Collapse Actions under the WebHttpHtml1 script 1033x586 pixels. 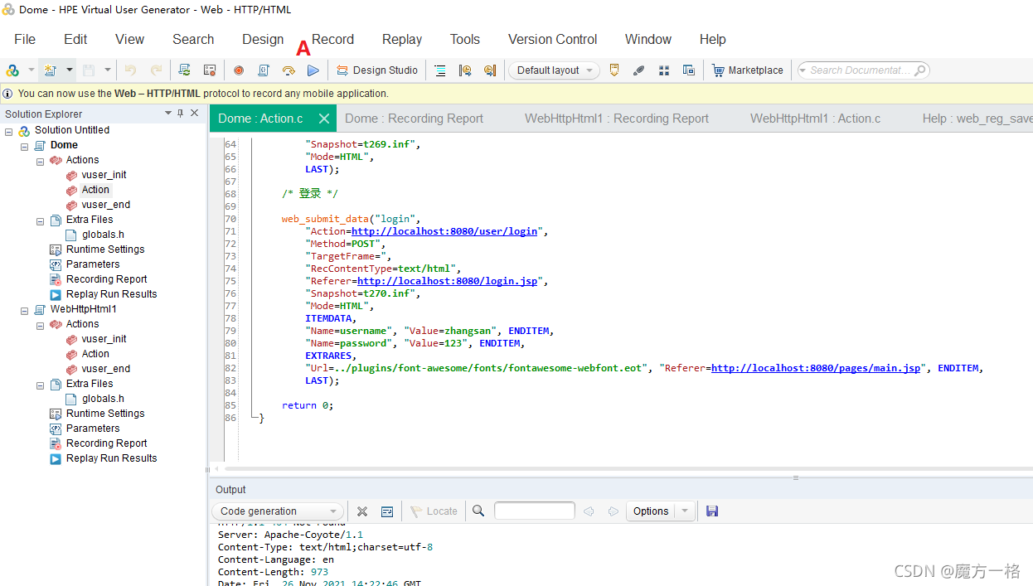pyautogui.click(x=41, y=325)
